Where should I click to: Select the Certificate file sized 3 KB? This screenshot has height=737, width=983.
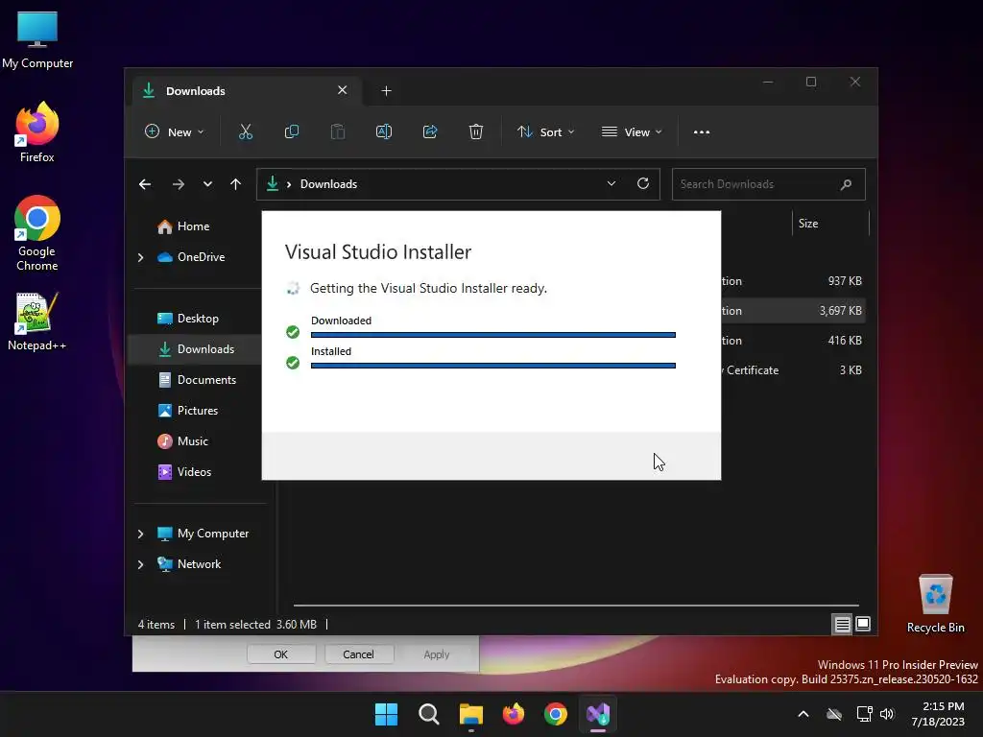[x=793, y=370]
